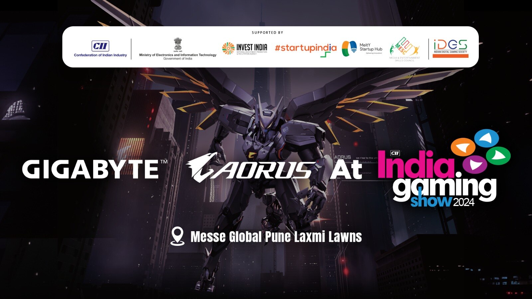Open the SUPPORTED BY banner strip
The height and width of the screenshot is (299, 532).
point(266,33)
